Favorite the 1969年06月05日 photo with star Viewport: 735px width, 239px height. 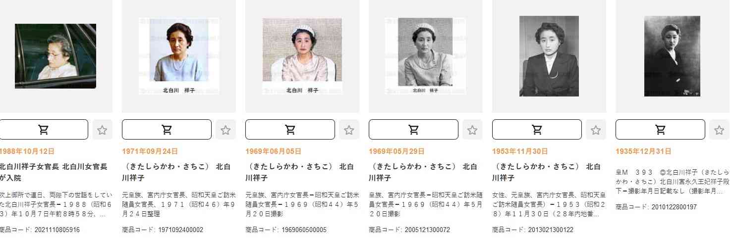(349, 130)
